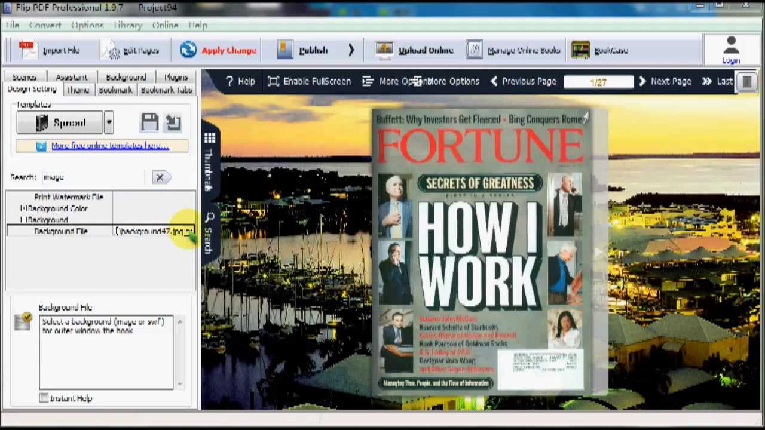The image size is (765, 430).
Task: Select the Background File row
Action: tap(100, 231)
